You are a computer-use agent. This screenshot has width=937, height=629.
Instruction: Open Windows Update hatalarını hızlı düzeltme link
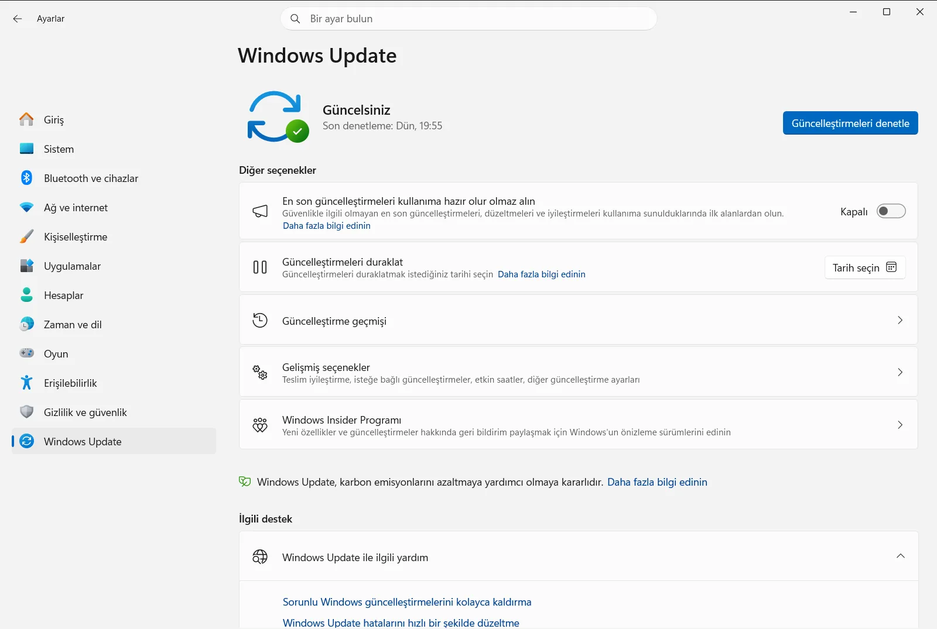[401, 623]
